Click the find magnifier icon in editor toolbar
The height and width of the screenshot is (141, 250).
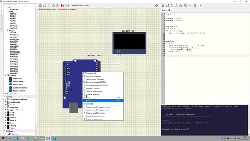click(x=186, y=5)
